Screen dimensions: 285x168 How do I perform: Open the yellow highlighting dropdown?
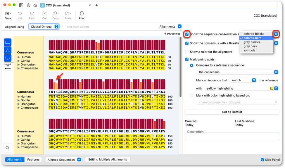(242, 88)
